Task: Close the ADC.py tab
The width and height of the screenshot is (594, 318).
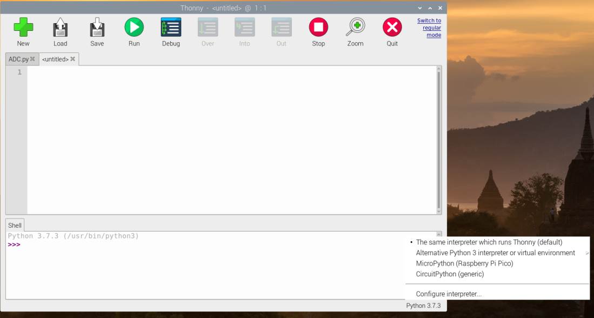Action: tap(32, 59)
